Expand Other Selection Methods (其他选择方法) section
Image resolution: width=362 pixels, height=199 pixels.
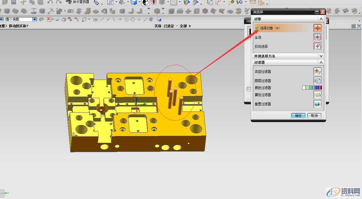pos(321,56)
